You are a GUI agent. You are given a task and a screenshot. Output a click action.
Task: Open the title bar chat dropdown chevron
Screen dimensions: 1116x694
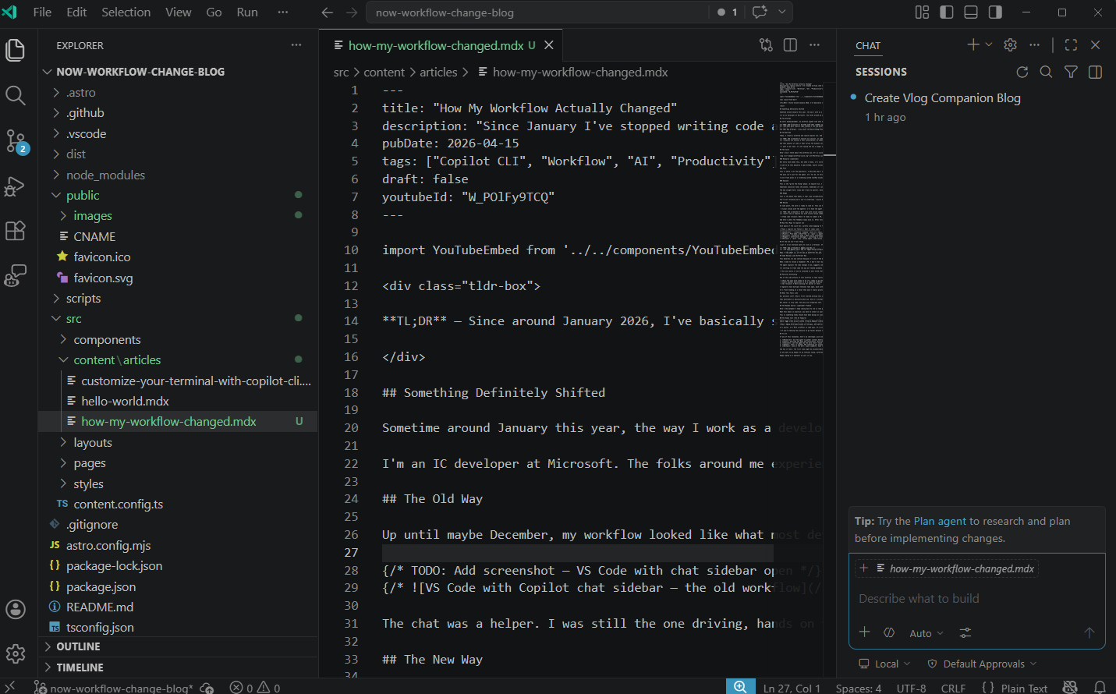coord(782,12)
